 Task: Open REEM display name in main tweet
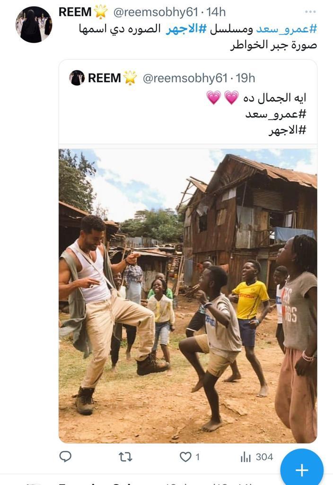point(75,12)
